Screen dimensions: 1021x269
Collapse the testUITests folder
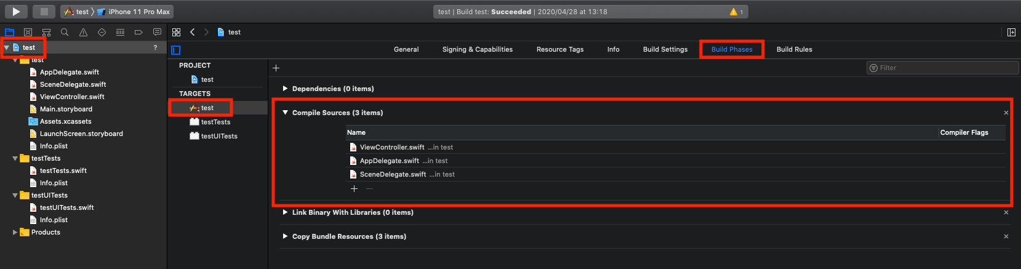tap(15, 195)
